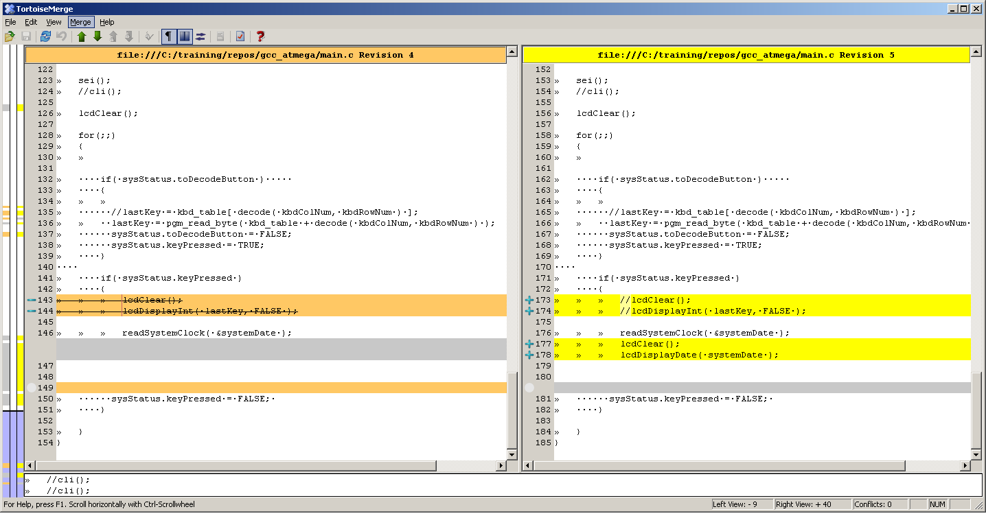Open the Merge menu
The height and width of the screenshot is (529, 986).
80,22
